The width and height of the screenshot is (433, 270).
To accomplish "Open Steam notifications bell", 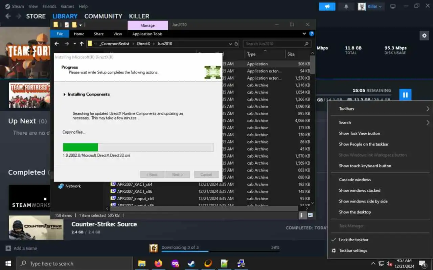I will click(x=346, y=6).
